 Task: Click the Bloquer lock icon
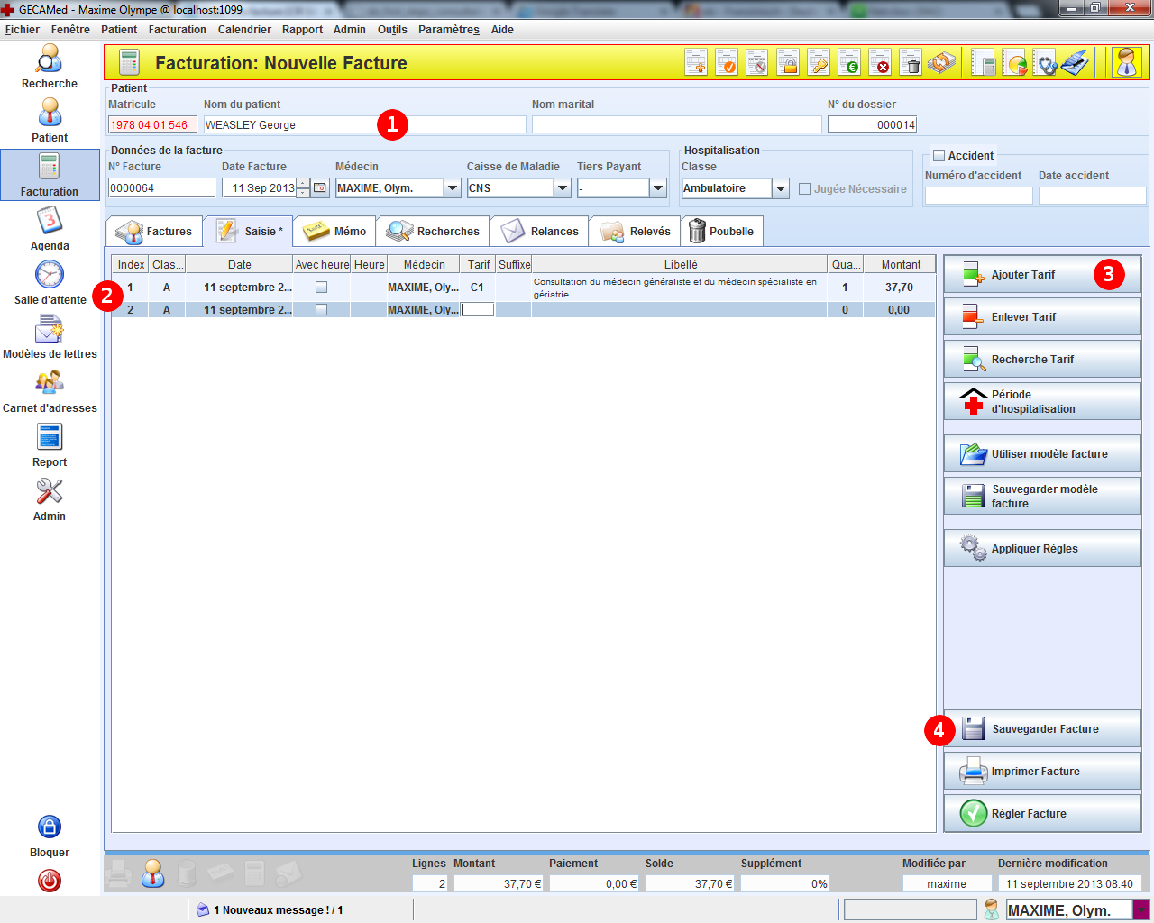pos(49,827)
